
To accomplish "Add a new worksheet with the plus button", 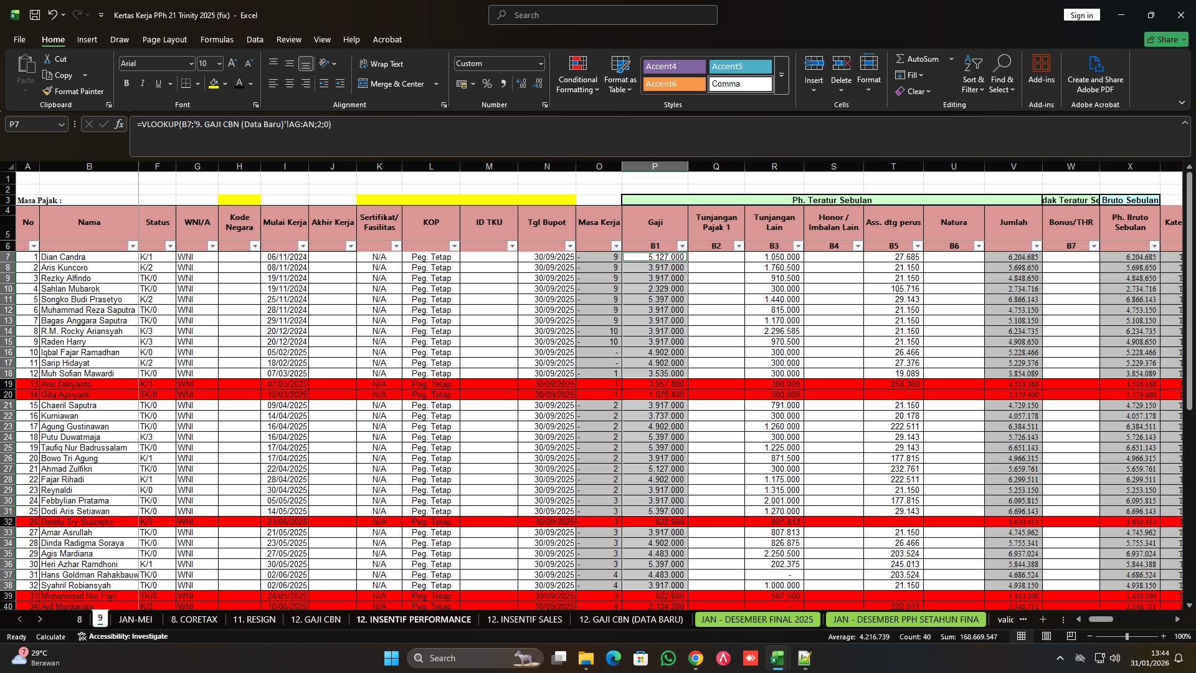I will (1043, 619).
